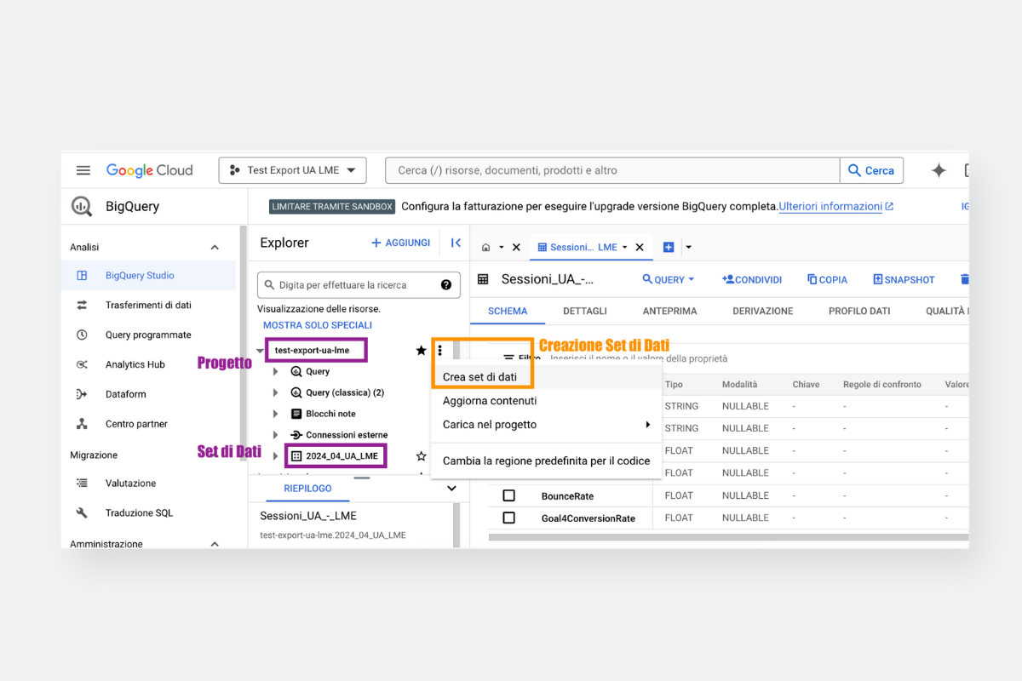The height and width of the screenshot is (681, 1022).
Task: Expand the Query (classica) (2) node
Action: tap(275, 392)
